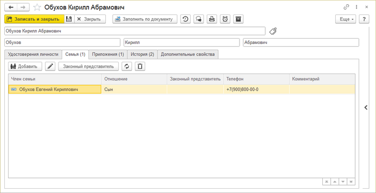This screenshot has width=376, height=193.
Task: Go forward with the right arrow button
Action: click(x=23, y=8)
